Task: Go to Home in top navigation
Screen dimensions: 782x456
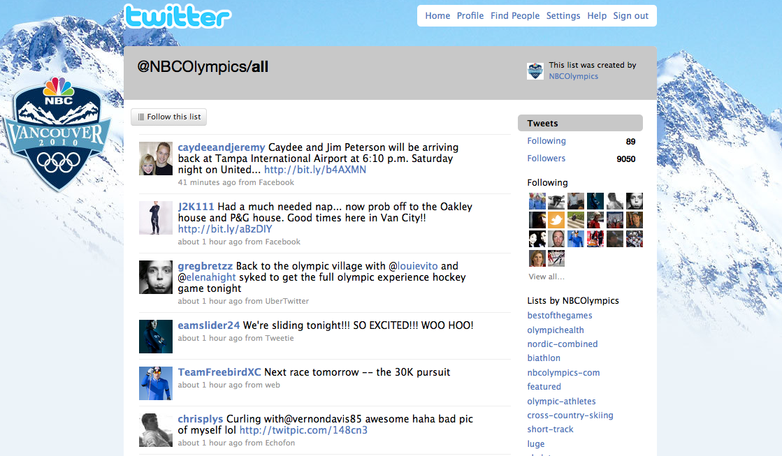Action: click(x=437, y=15)
